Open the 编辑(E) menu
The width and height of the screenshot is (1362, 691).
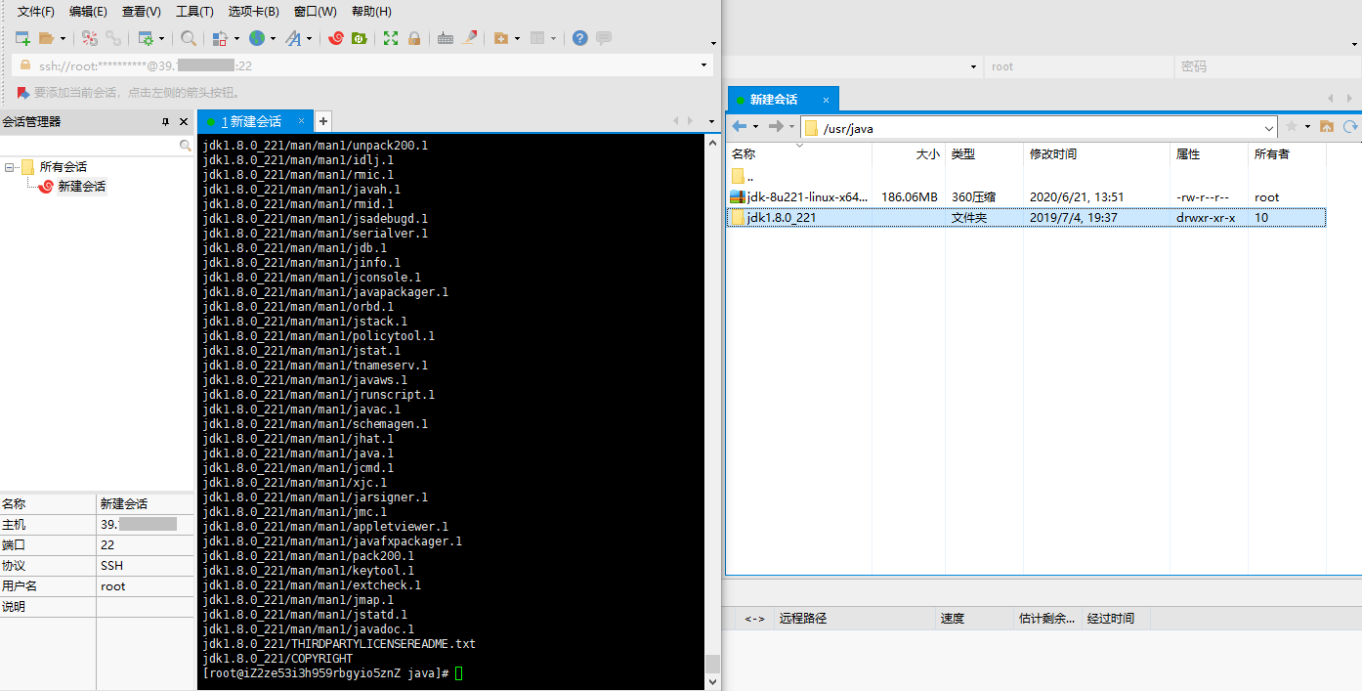click(88, 12)
